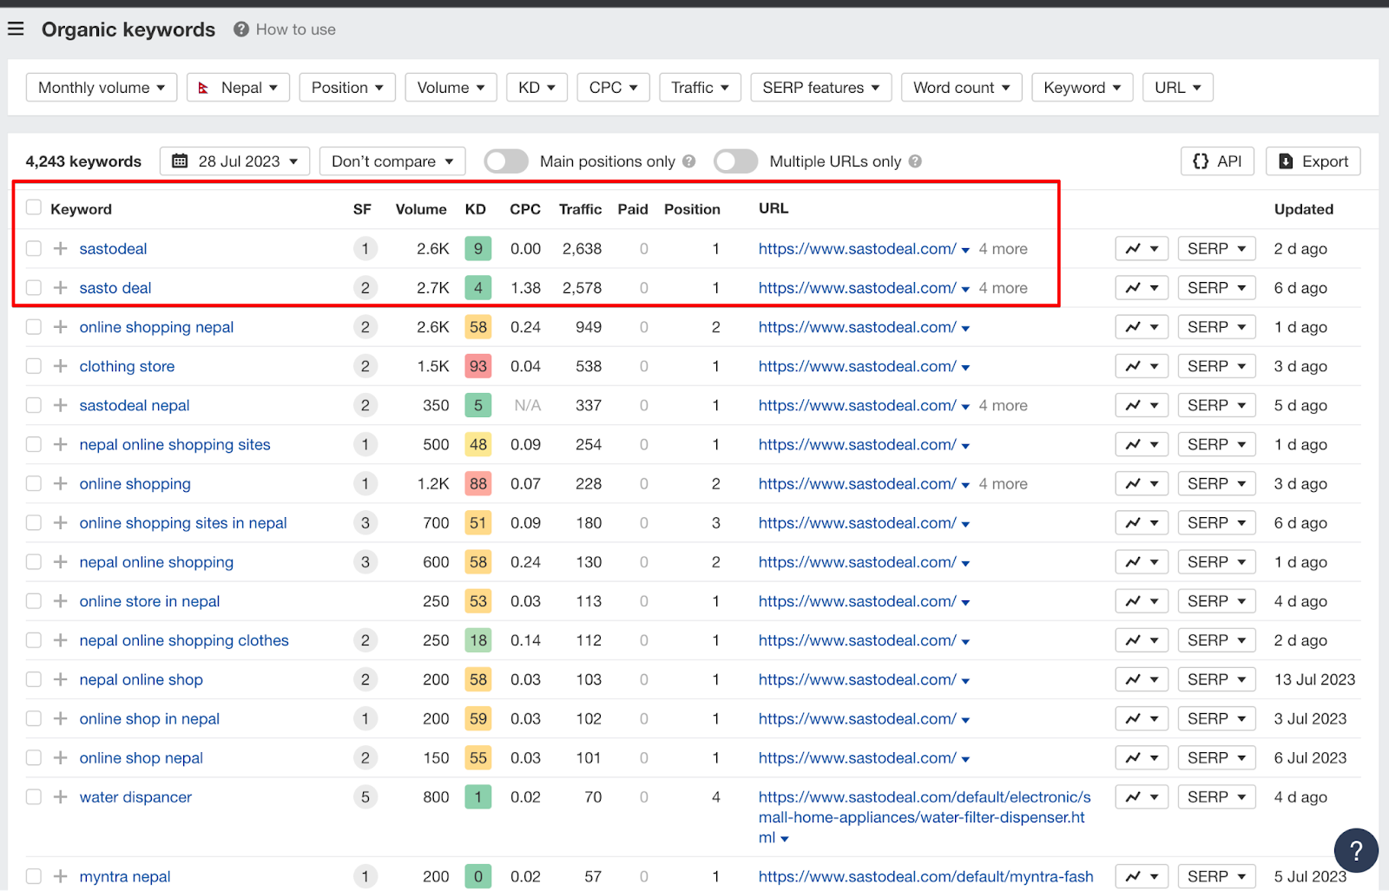Open the clothing store keyword link
Screen dimensions: 1389x891
(x=127, y=366)
